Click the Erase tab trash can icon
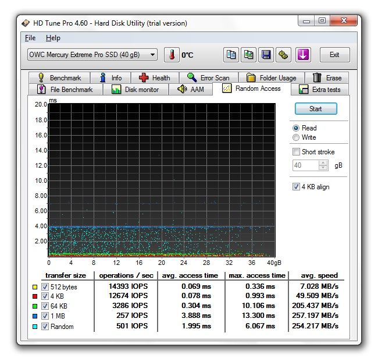378x361 pixels. pos(317,77)
